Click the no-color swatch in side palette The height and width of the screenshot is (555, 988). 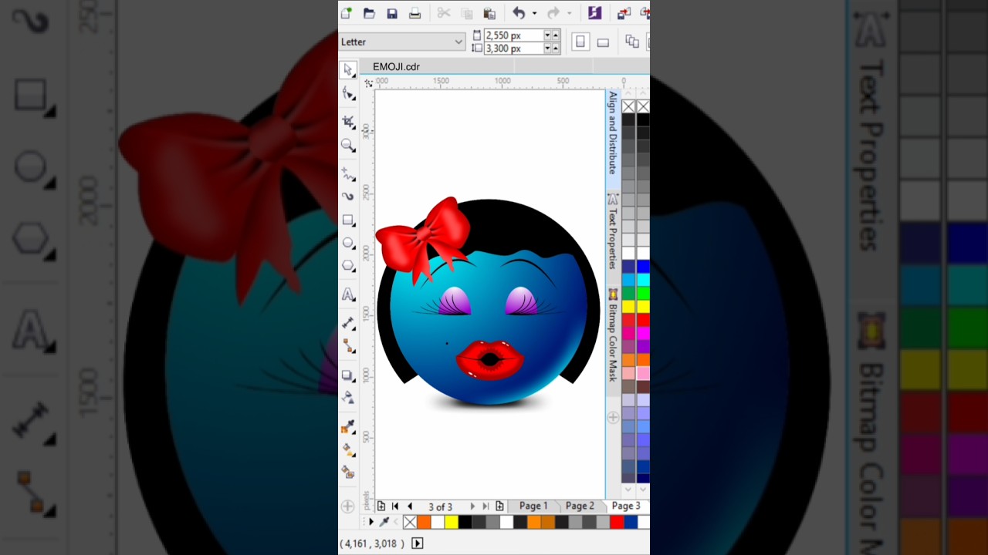[x=628, y=106]
